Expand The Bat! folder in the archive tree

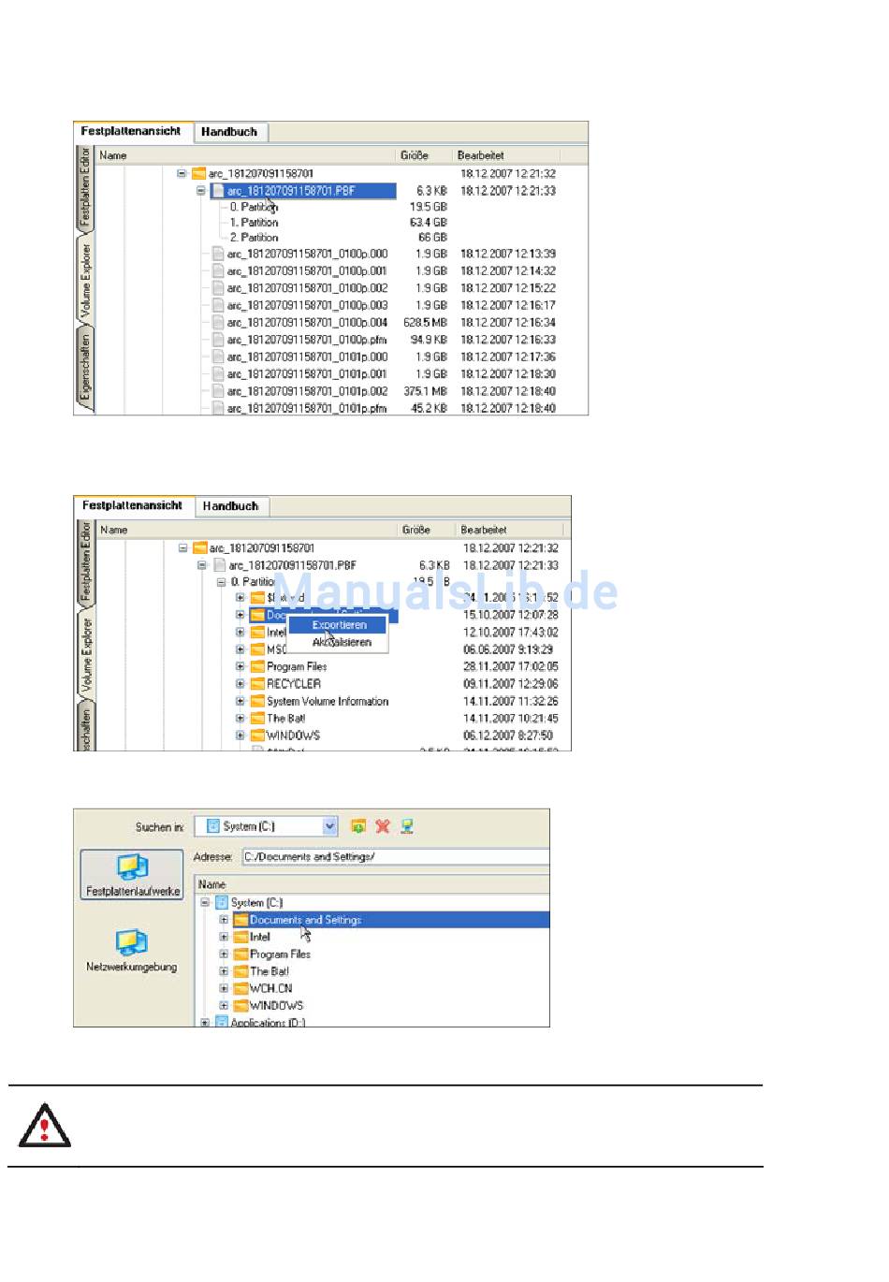click(x=240, y=719)
